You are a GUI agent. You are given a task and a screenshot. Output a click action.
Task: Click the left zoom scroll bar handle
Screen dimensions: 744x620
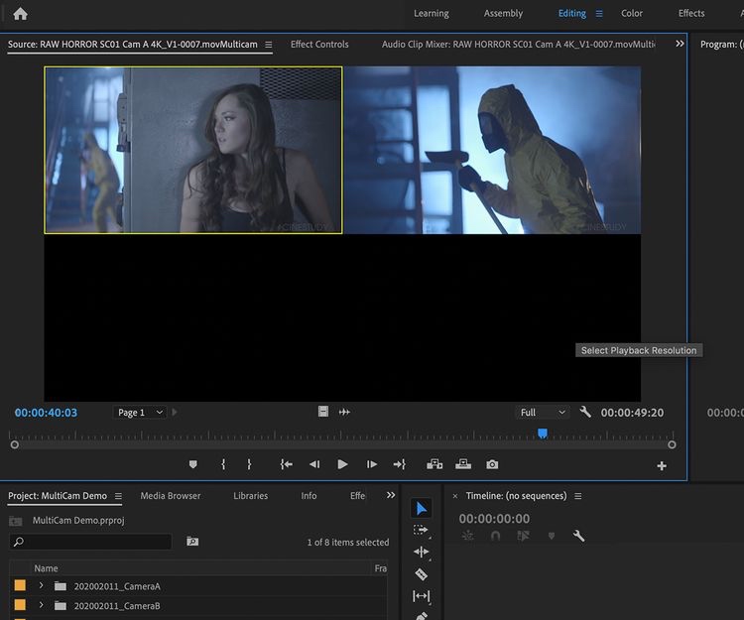[15, 445]
